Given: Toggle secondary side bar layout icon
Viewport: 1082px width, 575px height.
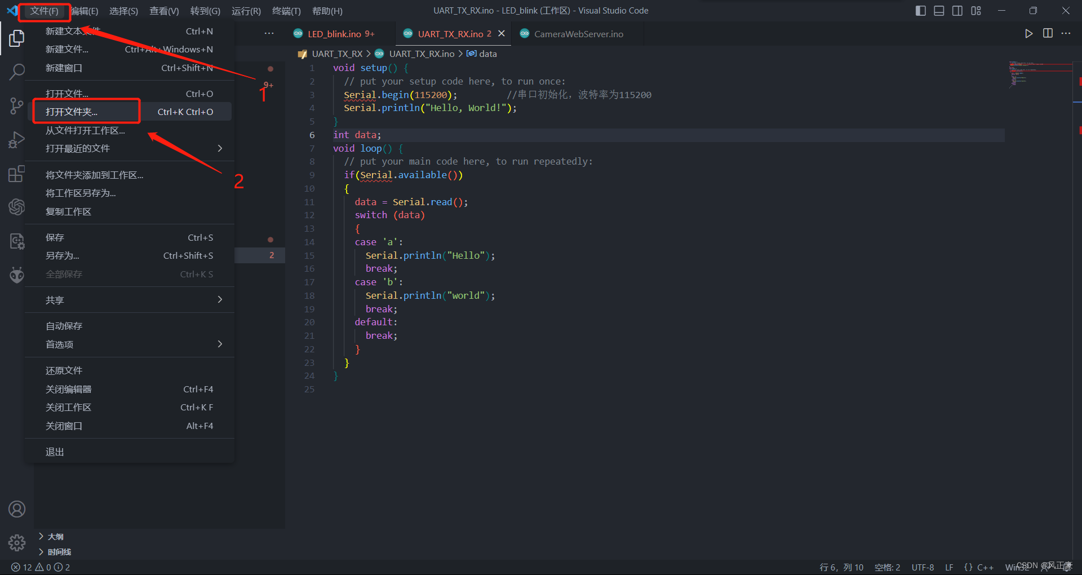Looking at the screenshot, I should coord(957,11).
